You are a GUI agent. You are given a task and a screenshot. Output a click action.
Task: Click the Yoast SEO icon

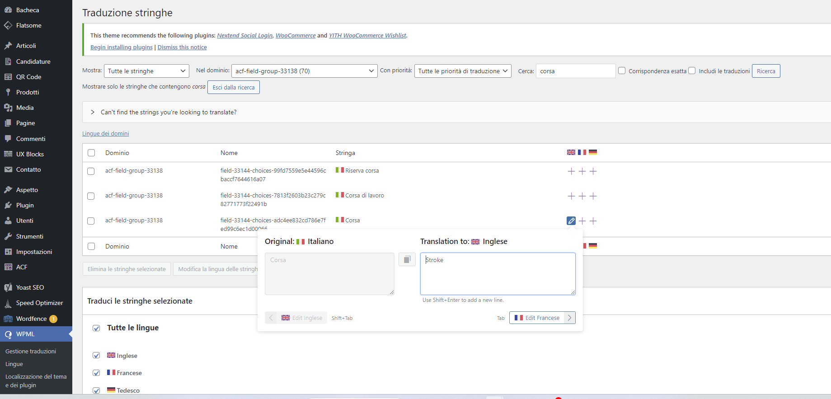tap(8, 287)
